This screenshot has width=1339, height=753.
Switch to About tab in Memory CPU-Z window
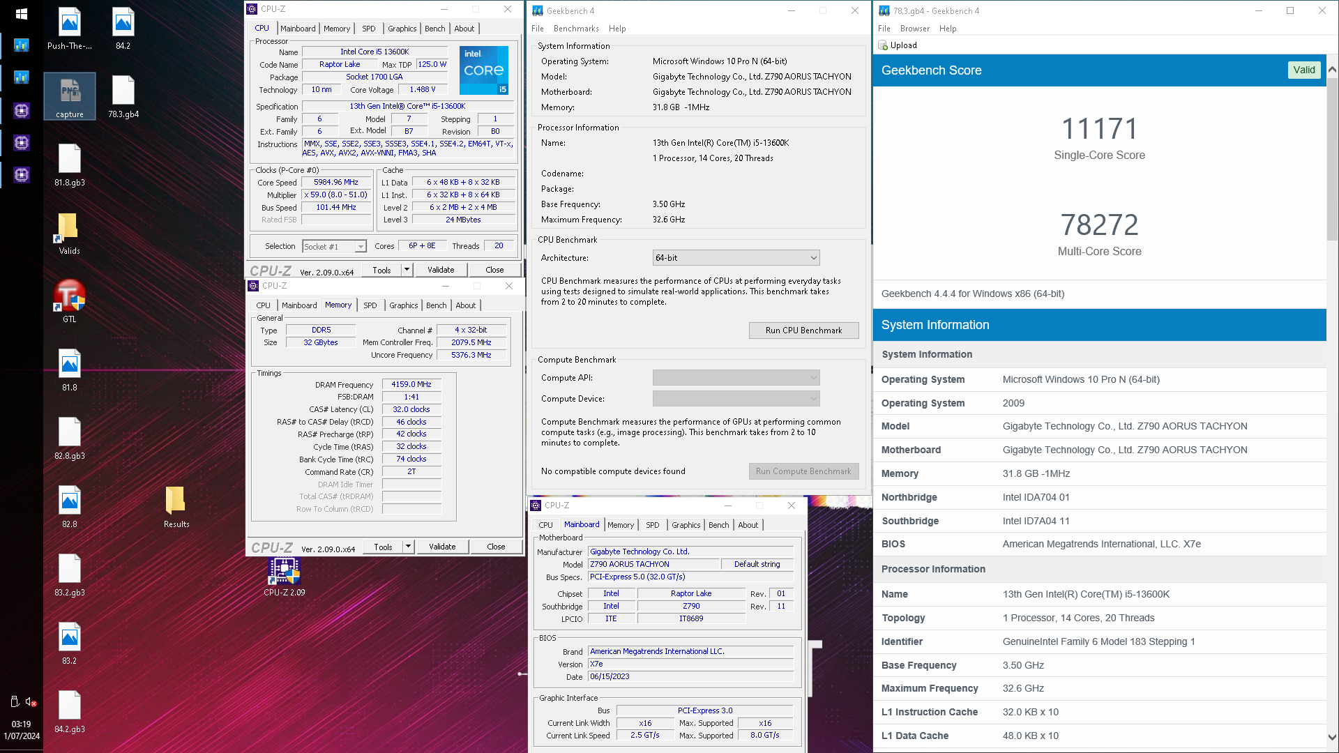(466, 305)
